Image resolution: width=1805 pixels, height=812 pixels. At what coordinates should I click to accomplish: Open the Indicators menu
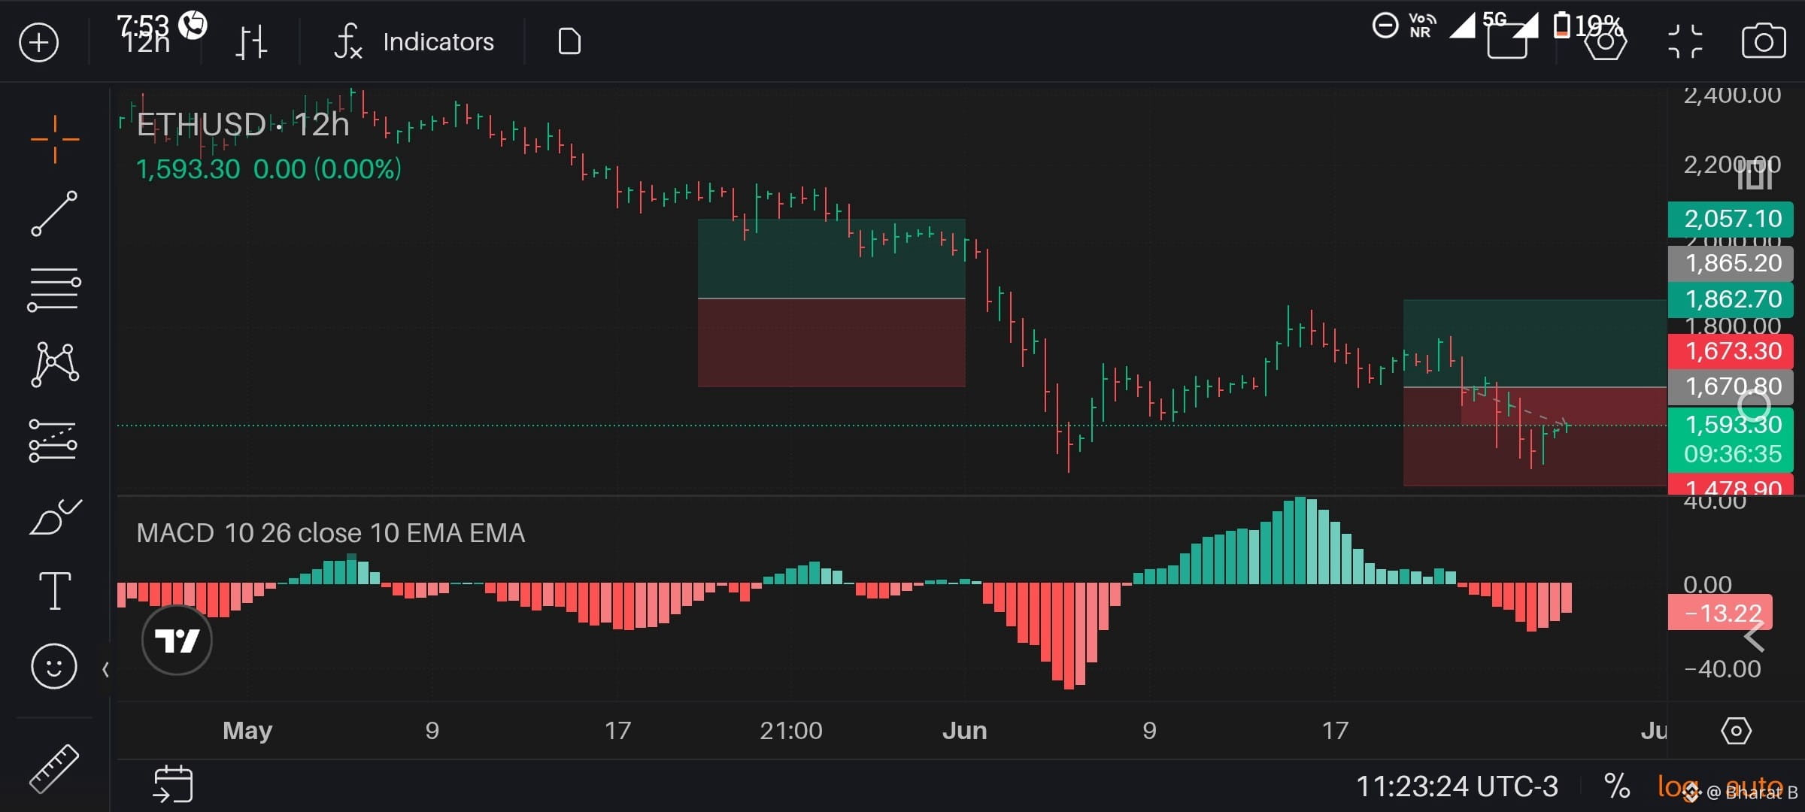point(414,42)
